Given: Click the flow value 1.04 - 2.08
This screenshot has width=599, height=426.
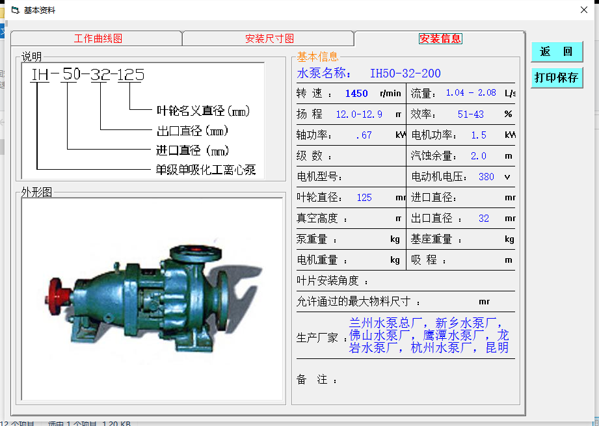Looking at the screenshot, I should (471, 93).
